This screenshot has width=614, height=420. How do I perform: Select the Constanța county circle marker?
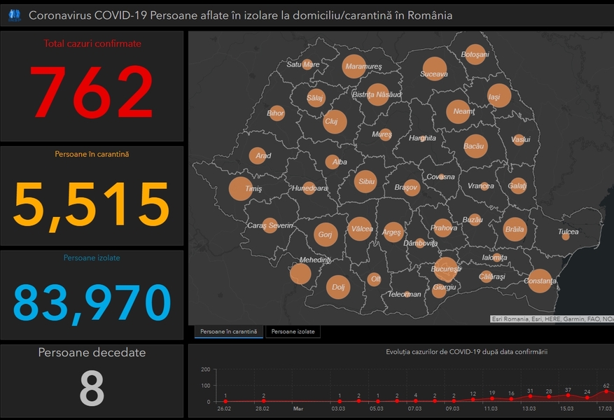tap(540, 281)
